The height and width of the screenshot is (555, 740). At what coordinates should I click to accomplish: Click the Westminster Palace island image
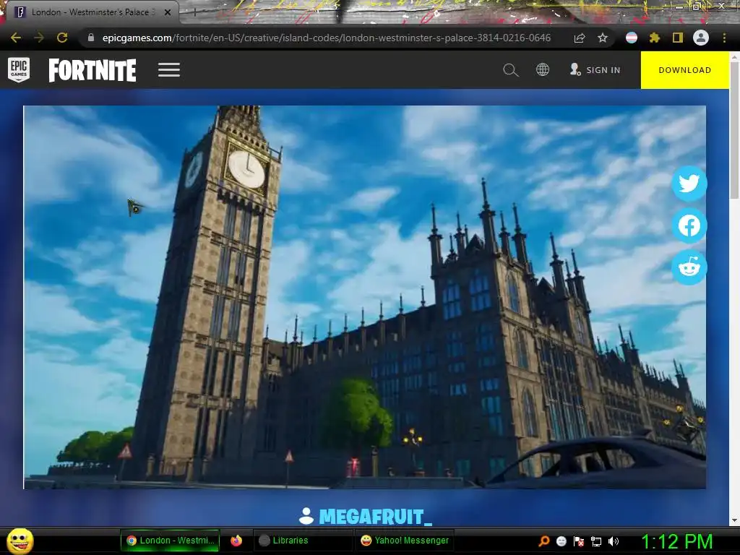pyautogui.click(x=364, y=297)
